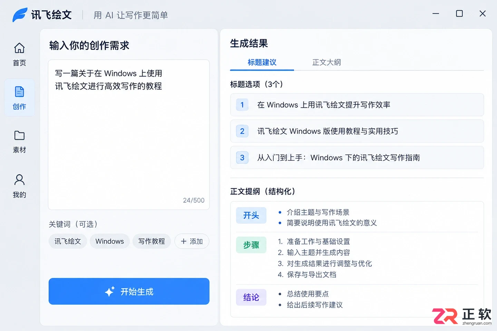Click step 准备工作与基础设置

(318, 242)
